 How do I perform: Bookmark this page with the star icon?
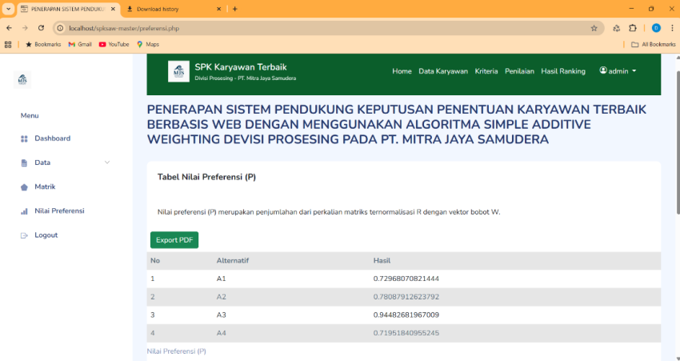tap(594, 28)
